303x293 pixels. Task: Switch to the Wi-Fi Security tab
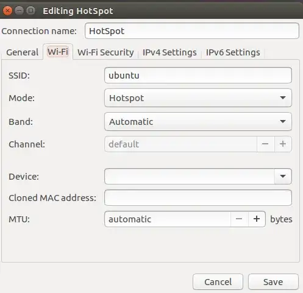click(x=105, y=52)
